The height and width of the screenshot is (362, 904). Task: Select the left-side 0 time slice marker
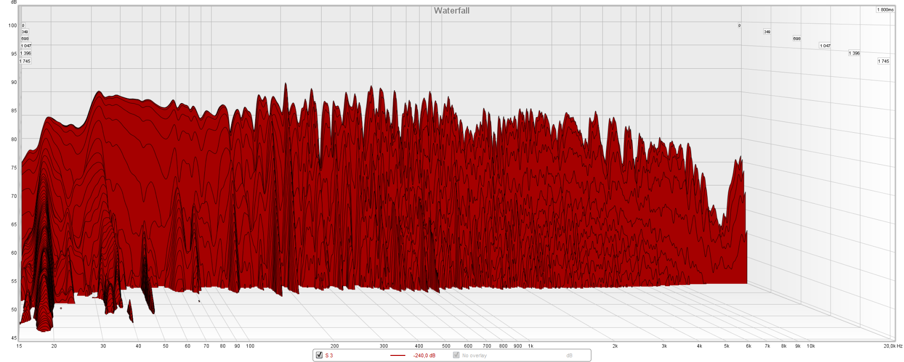pos(23,25)
